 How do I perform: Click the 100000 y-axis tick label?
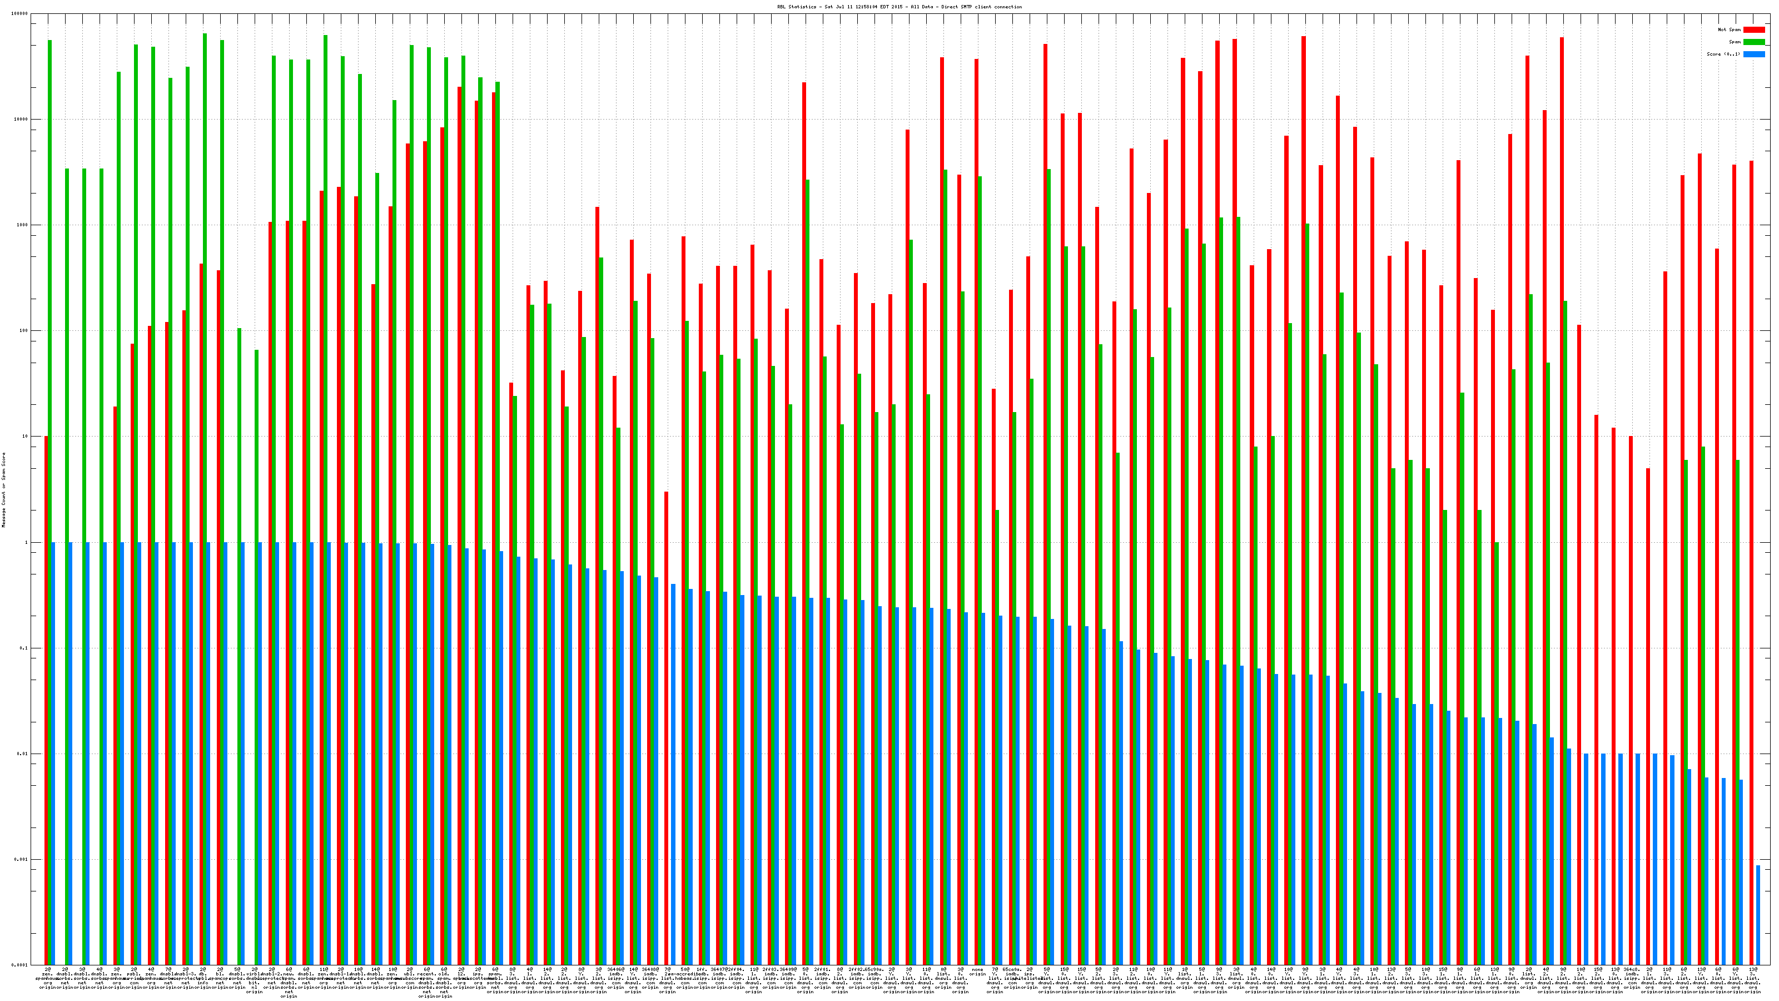(x=19, y=14)
